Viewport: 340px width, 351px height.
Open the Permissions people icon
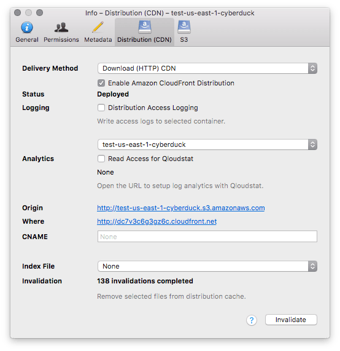click(x=61, y=28)
